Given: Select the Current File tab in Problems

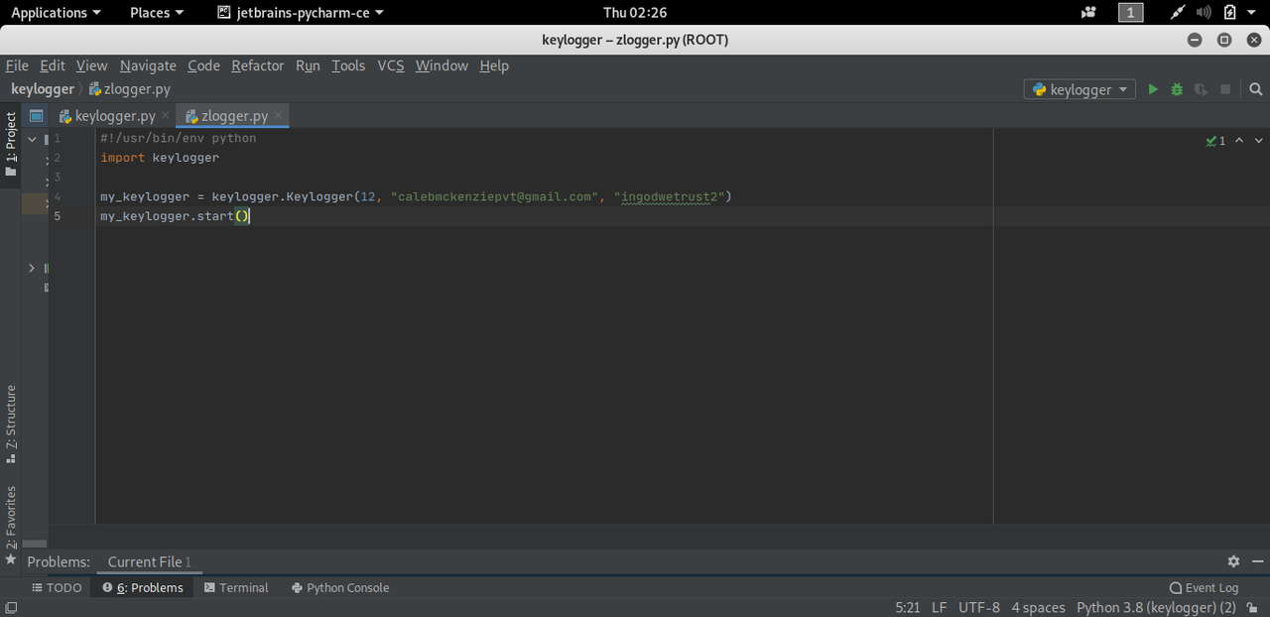Looking at the screenshot, I should pyautogui.click(x=149, y=561).
